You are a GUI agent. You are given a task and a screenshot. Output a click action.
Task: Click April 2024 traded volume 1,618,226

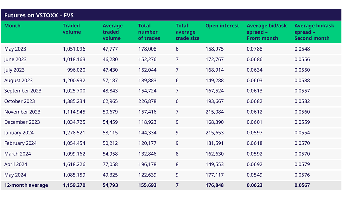74,164
